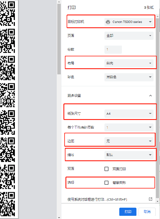Click the preview scrollbar down arrow
Screen dimensions: 160x219
coord(59,218)
